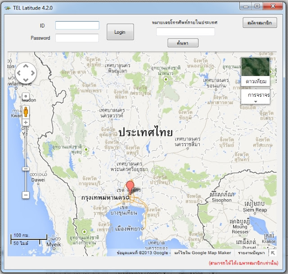Click the ข้อมูลแผนที่ ©2013 Google copyright text
The image size is (288, 274).
[143, 253]
